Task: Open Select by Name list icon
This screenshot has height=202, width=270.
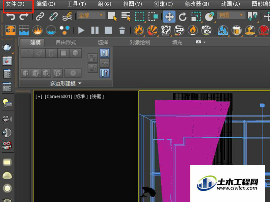Action: tap(126, 16)
